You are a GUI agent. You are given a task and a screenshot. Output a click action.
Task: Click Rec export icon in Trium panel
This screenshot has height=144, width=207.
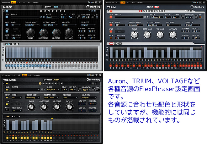[197, 17]
